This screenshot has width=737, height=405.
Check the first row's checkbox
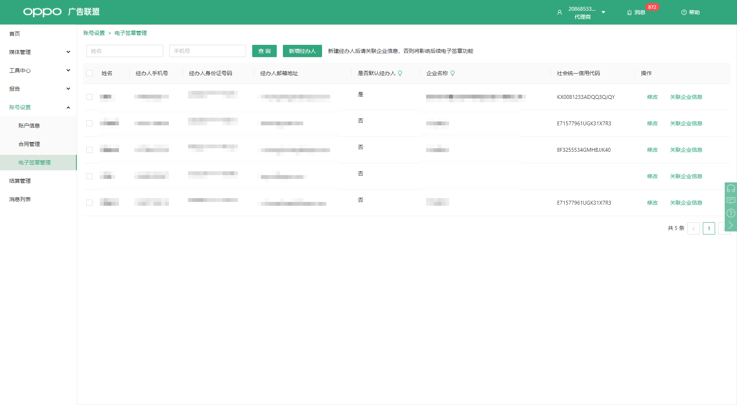[89, 97]
